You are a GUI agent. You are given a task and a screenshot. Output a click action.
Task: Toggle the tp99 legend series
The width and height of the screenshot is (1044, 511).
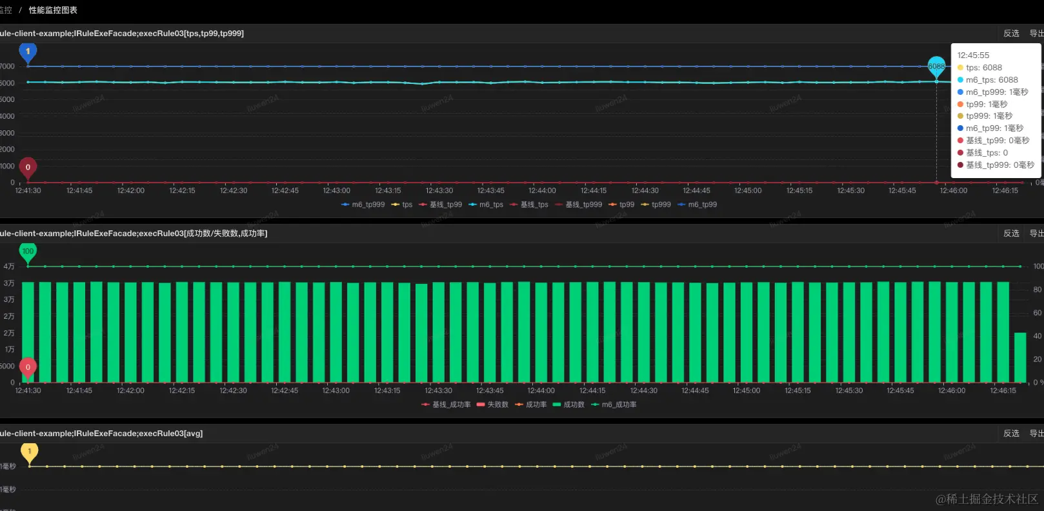pos(621,205)
